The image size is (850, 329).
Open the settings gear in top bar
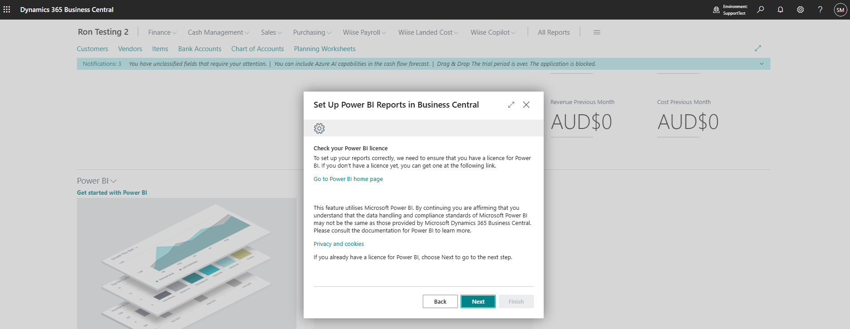800,9
